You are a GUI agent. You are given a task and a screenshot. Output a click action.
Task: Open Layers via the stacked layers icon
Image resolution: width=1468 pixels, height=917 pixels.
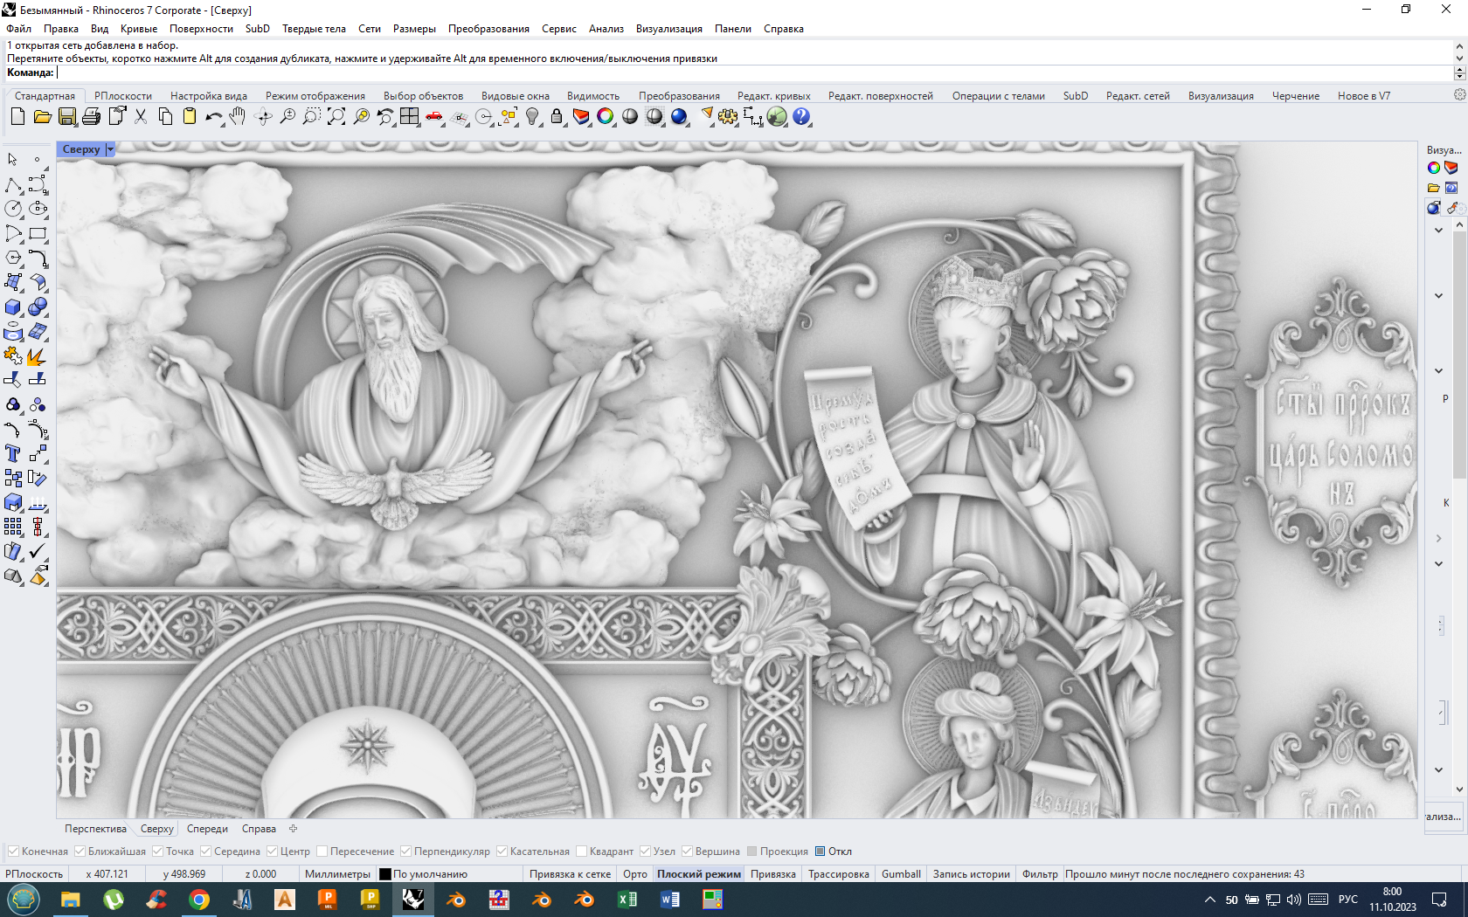pyautogui.click(x=581, y=116)
